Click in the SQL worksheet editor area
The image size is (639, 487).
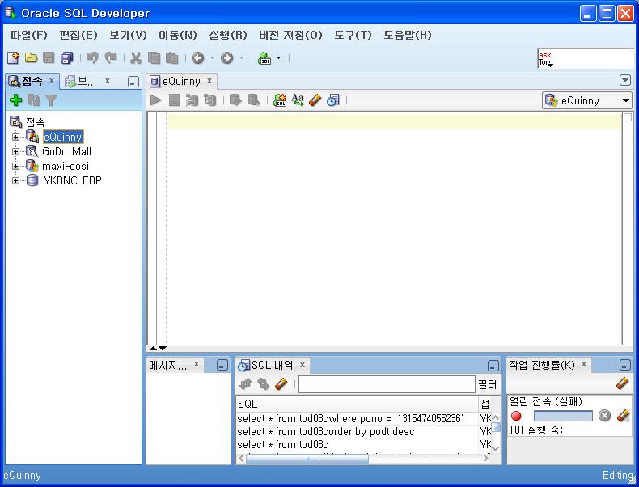394,228
